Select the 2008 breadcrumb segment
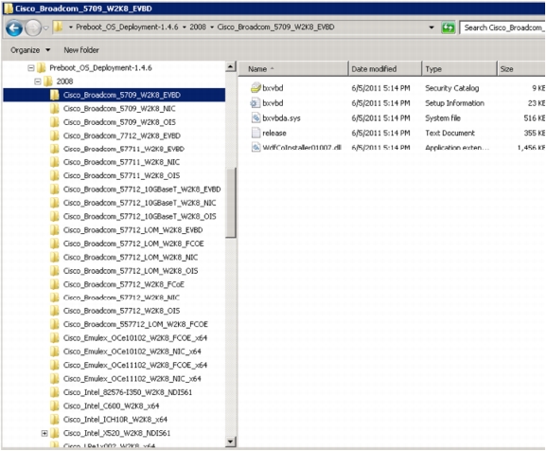Viewport: 547px width, 451px height. point(198,27)
